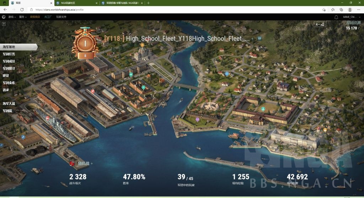
Task: Open the bilibili account dropdown
Action: point(351,17)
